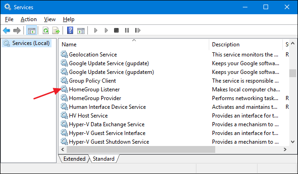Select the Geolocation Service row name
Viewport: 298px width, 174px height.
pos(93,55)
